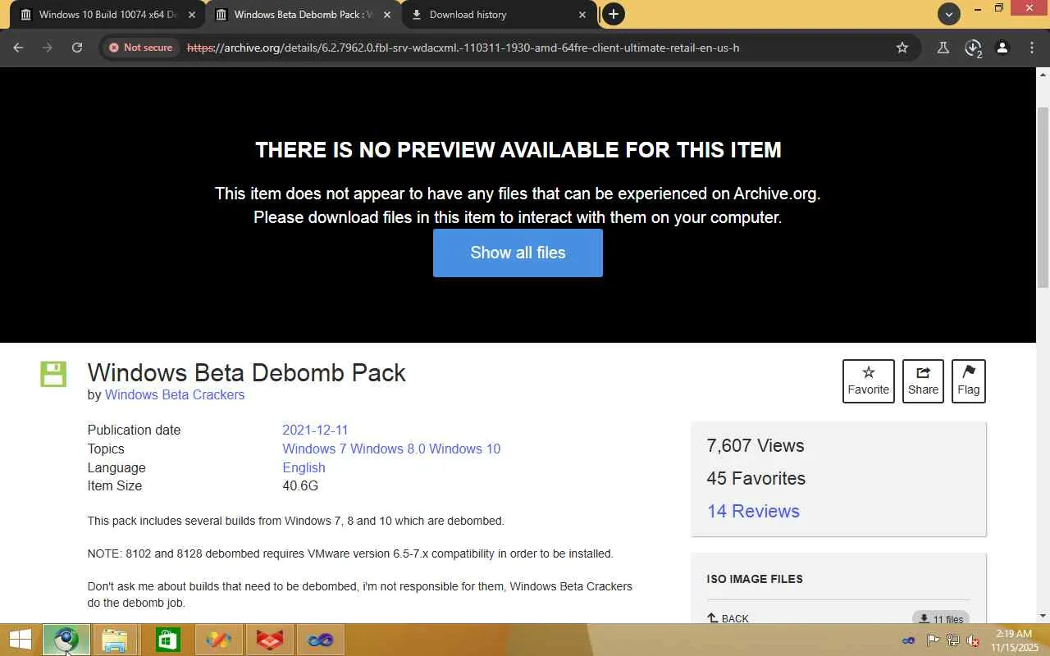
Task: Close the Windows Beta Debomb Pack tab
Action: [x=387, y=15]
